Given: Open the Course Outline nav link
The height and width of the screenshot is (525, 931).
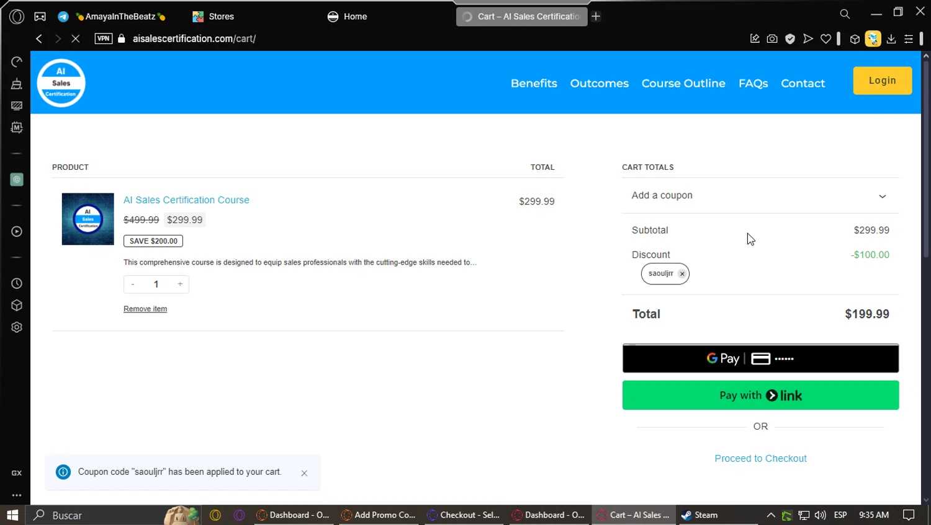Looking at the screenshot, I should tap(683, 83).
